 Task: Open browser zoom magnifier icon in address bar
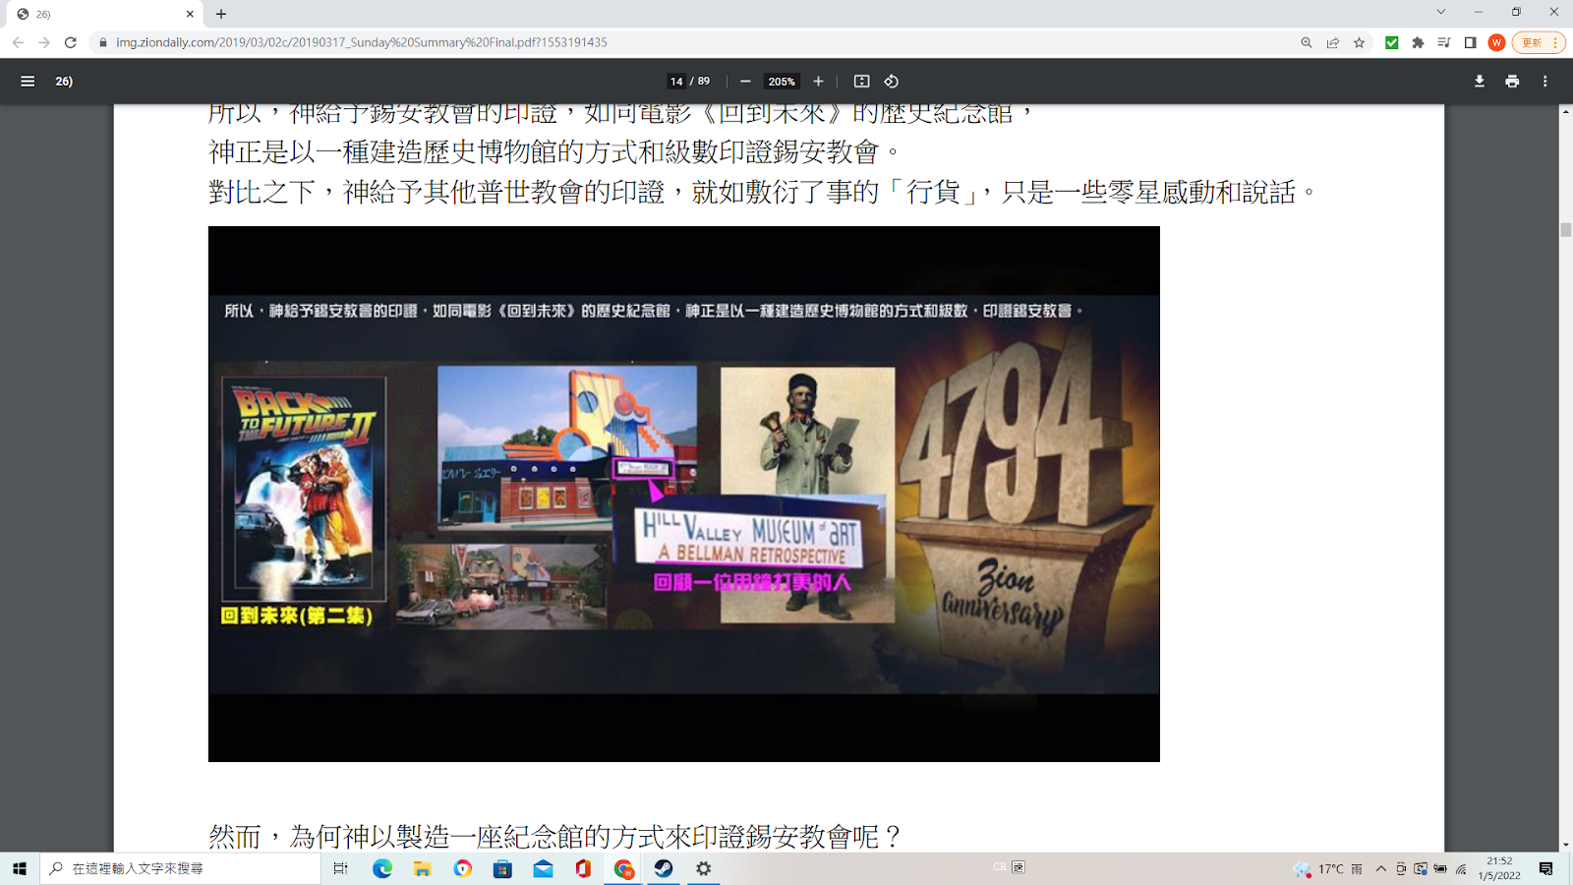(x=1307, y=42)
